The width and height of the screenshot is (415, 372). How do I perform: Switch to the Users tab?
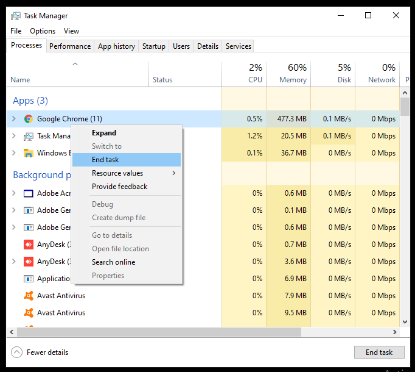tap(181, 46)
